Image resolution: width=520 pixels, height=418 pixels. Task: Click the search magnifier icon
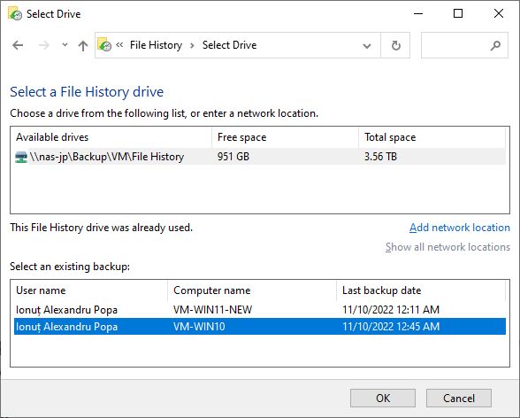495,45
